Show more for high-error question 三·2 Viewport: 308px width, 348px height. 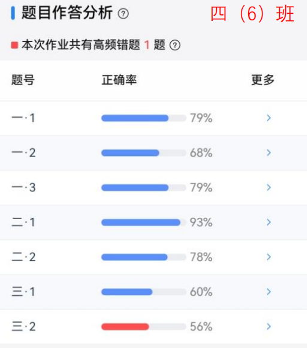pyautogui.click(x=269, y=326)
